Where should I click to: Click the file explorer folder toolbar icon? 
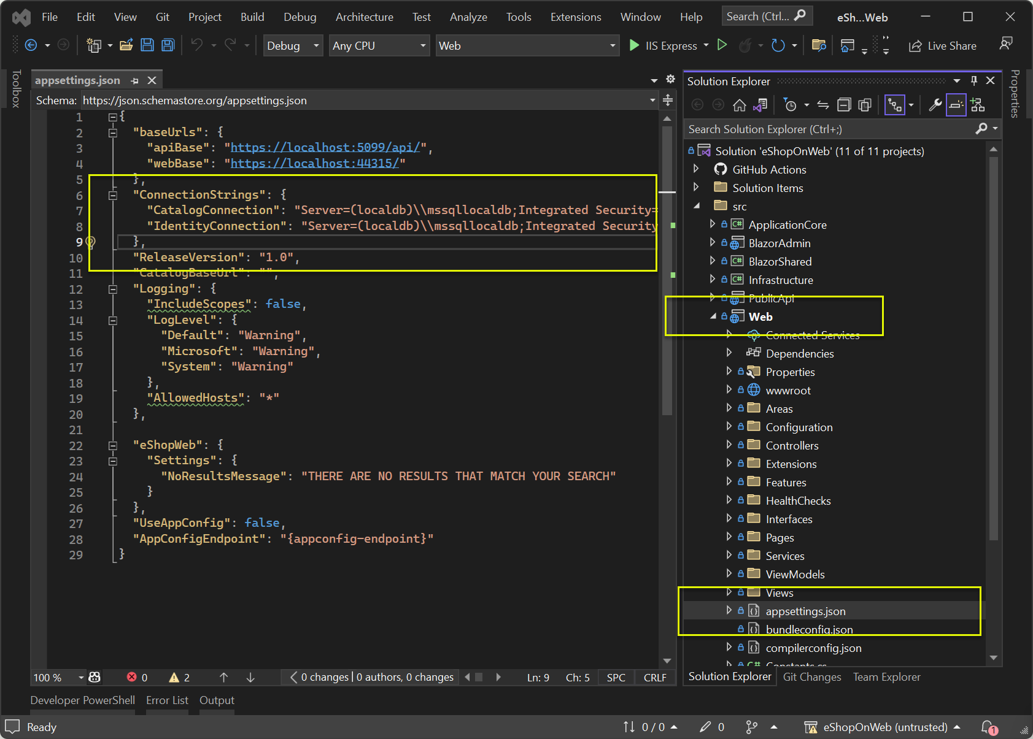click(819, 45)
